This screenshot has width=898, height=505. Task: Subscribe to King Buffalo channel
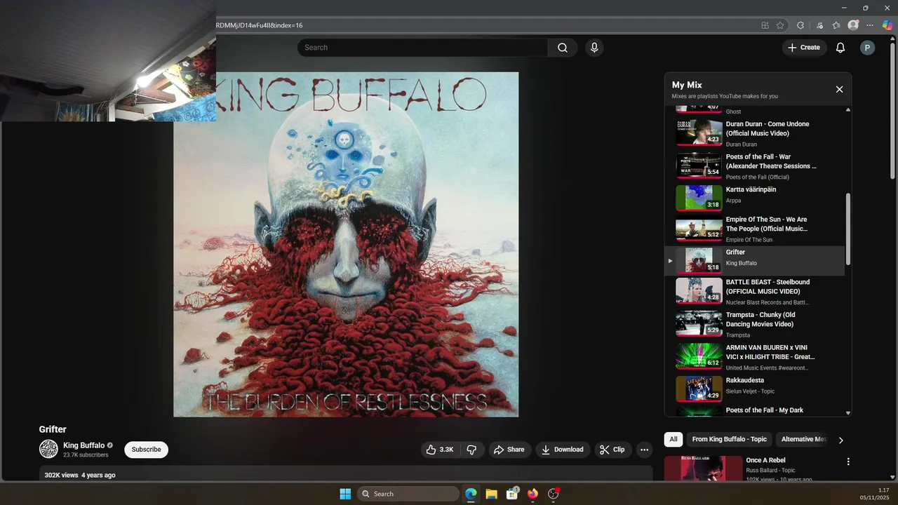click(x=146, y=450)
